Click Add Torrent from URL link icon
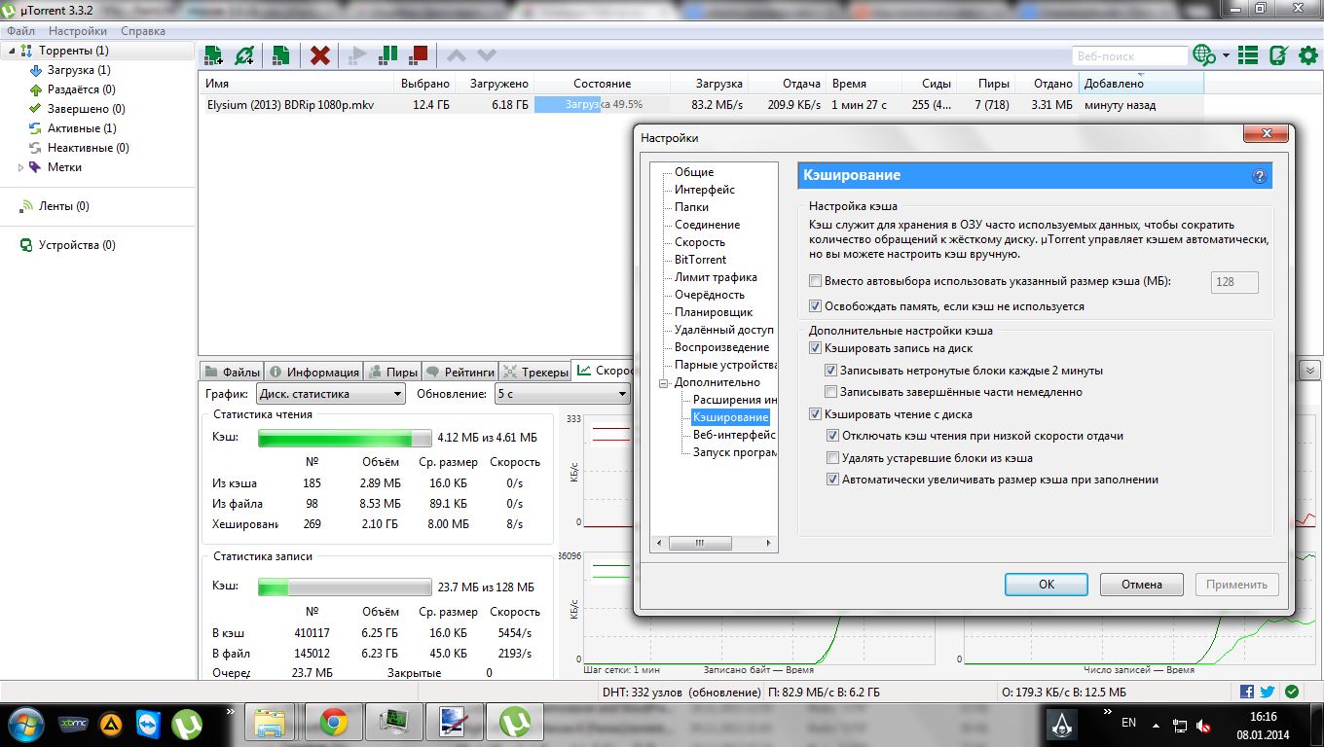1324x747 pixels. 244,55
